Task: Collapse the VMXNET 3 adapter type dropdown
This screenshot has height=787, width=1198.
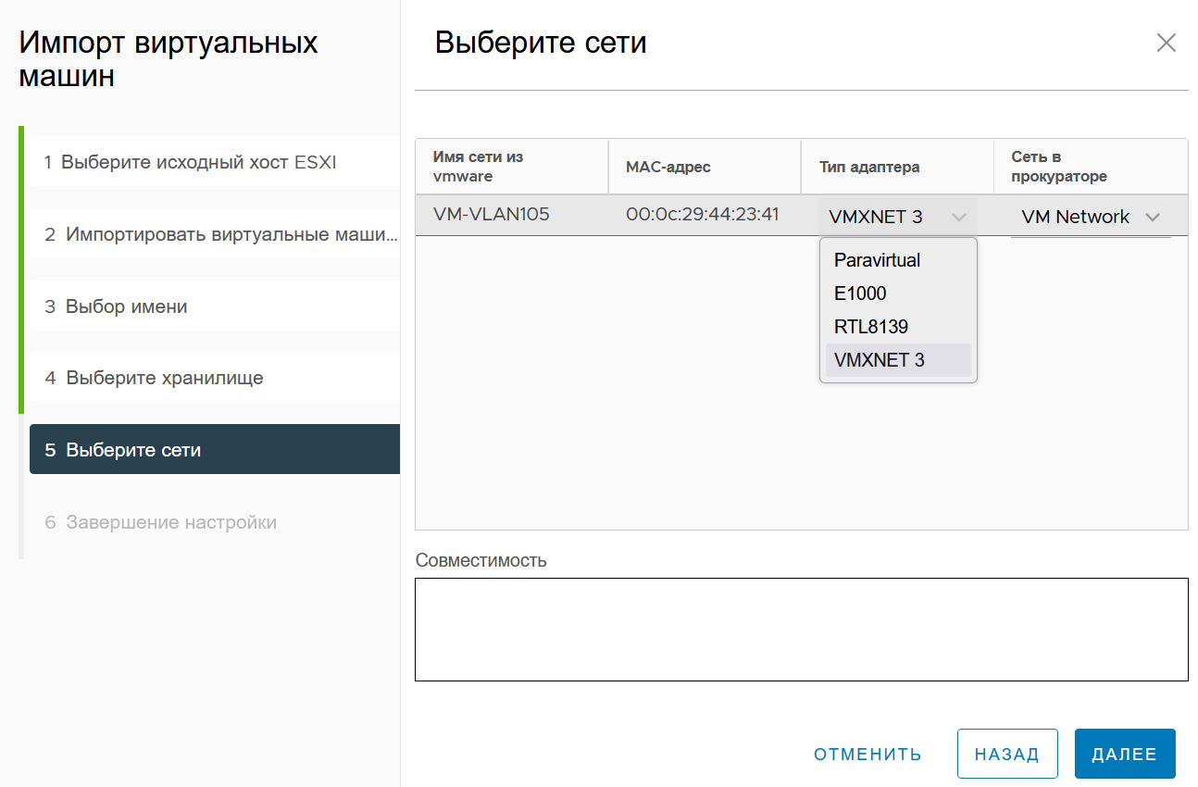Action: tap(897, 217)
